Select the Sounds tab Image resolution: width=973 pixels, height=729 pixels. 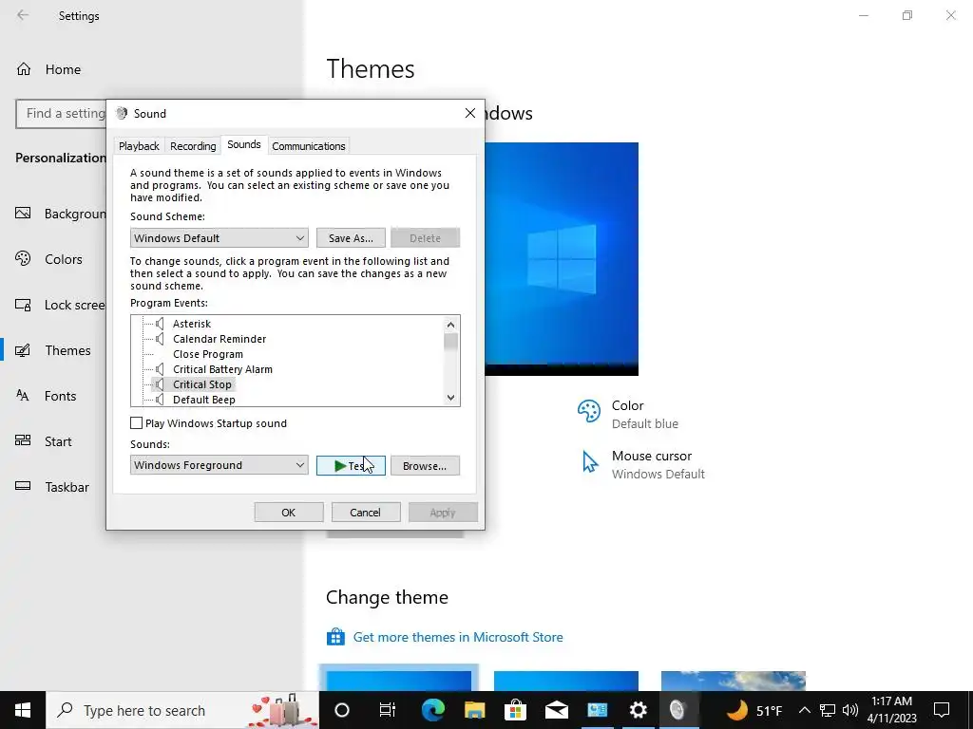coord(244,144)
